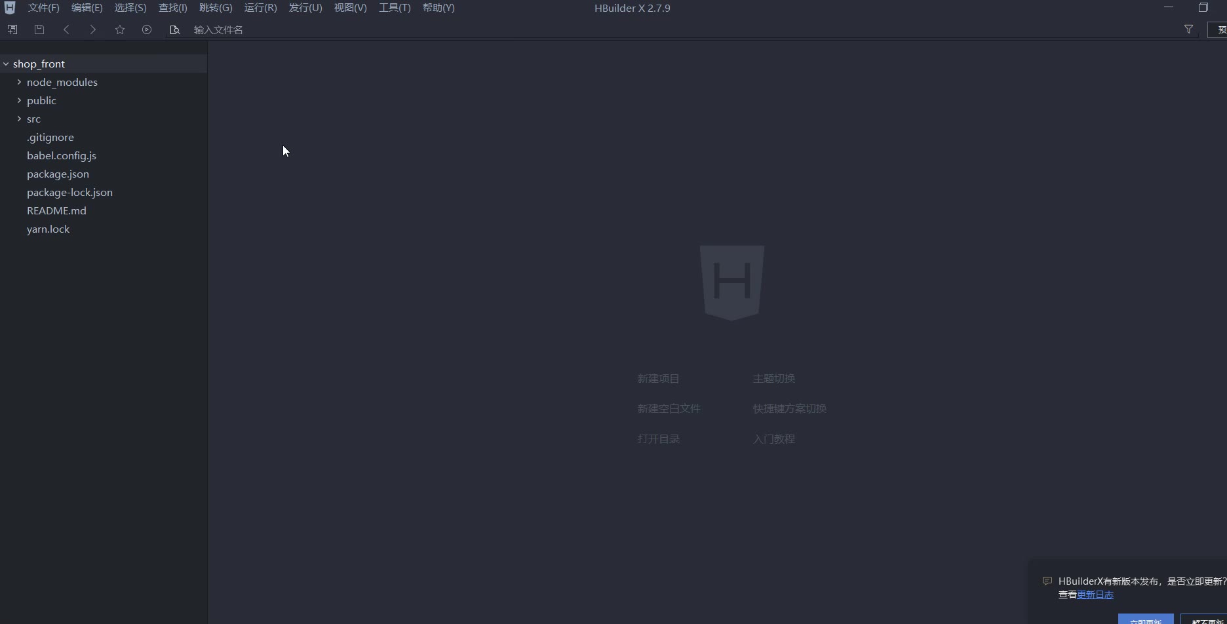Screen dimensions: 1227x624
Task: Click 主题切换 on the welcome screen
Action: coord(773,379)
